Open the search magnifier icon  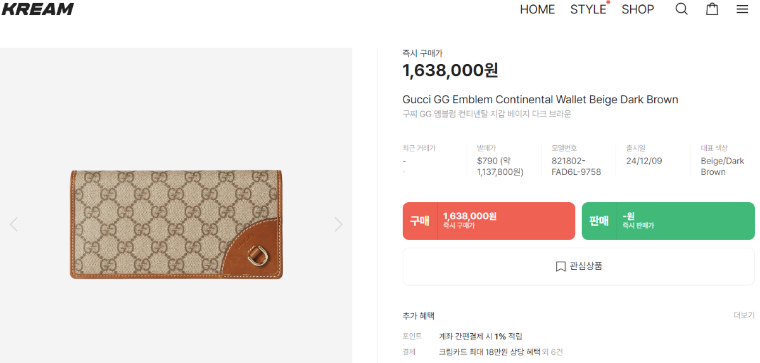tap(681, 9)
